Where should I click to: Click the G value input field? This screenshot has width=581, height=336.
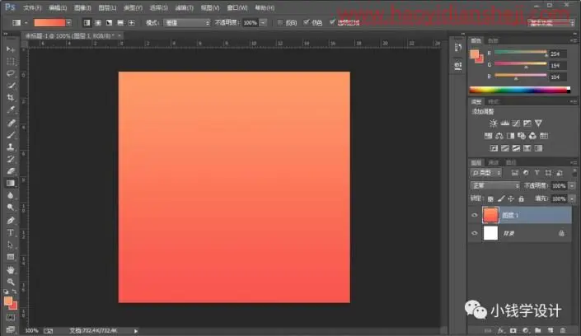pos(558,66)
